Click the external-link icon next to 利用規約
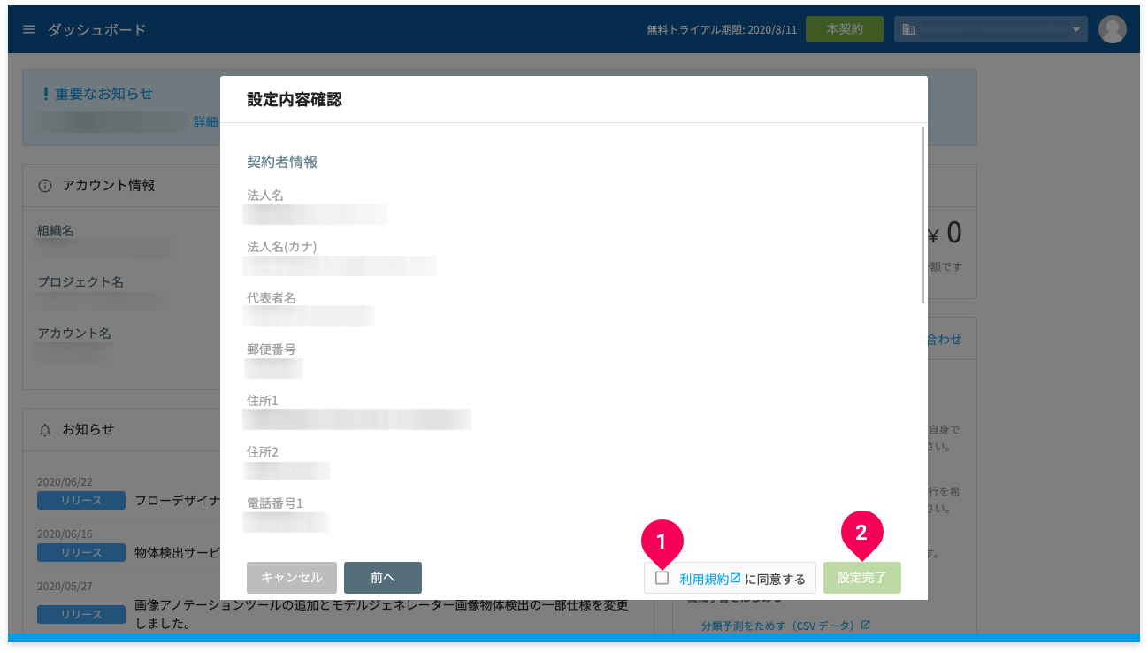Viewport: 1148px width, 653px height. coord(735,578)
